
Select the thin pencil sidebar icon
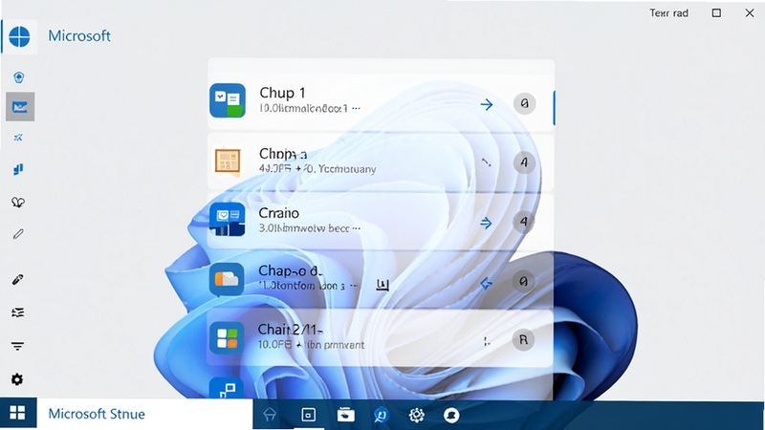tap(18, 234)
